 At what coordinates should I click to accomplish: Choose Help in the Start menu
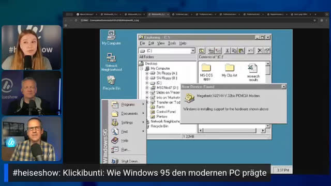(x=128, y=141)
